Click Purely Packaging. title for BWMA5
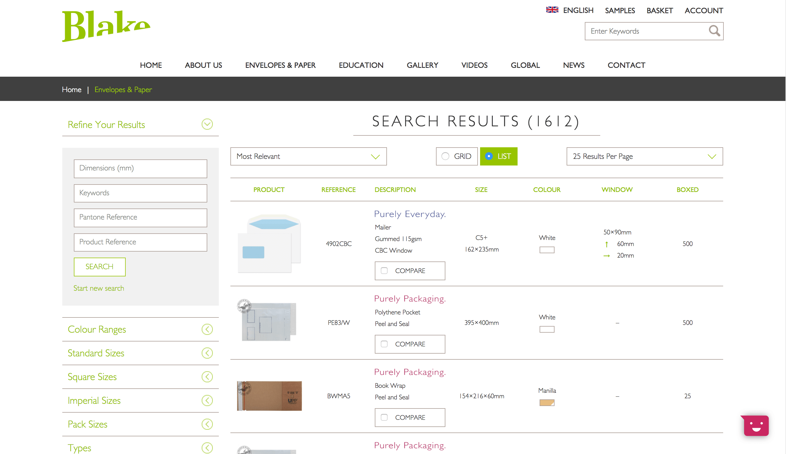The image size is (786, 454). coord(410,372)
